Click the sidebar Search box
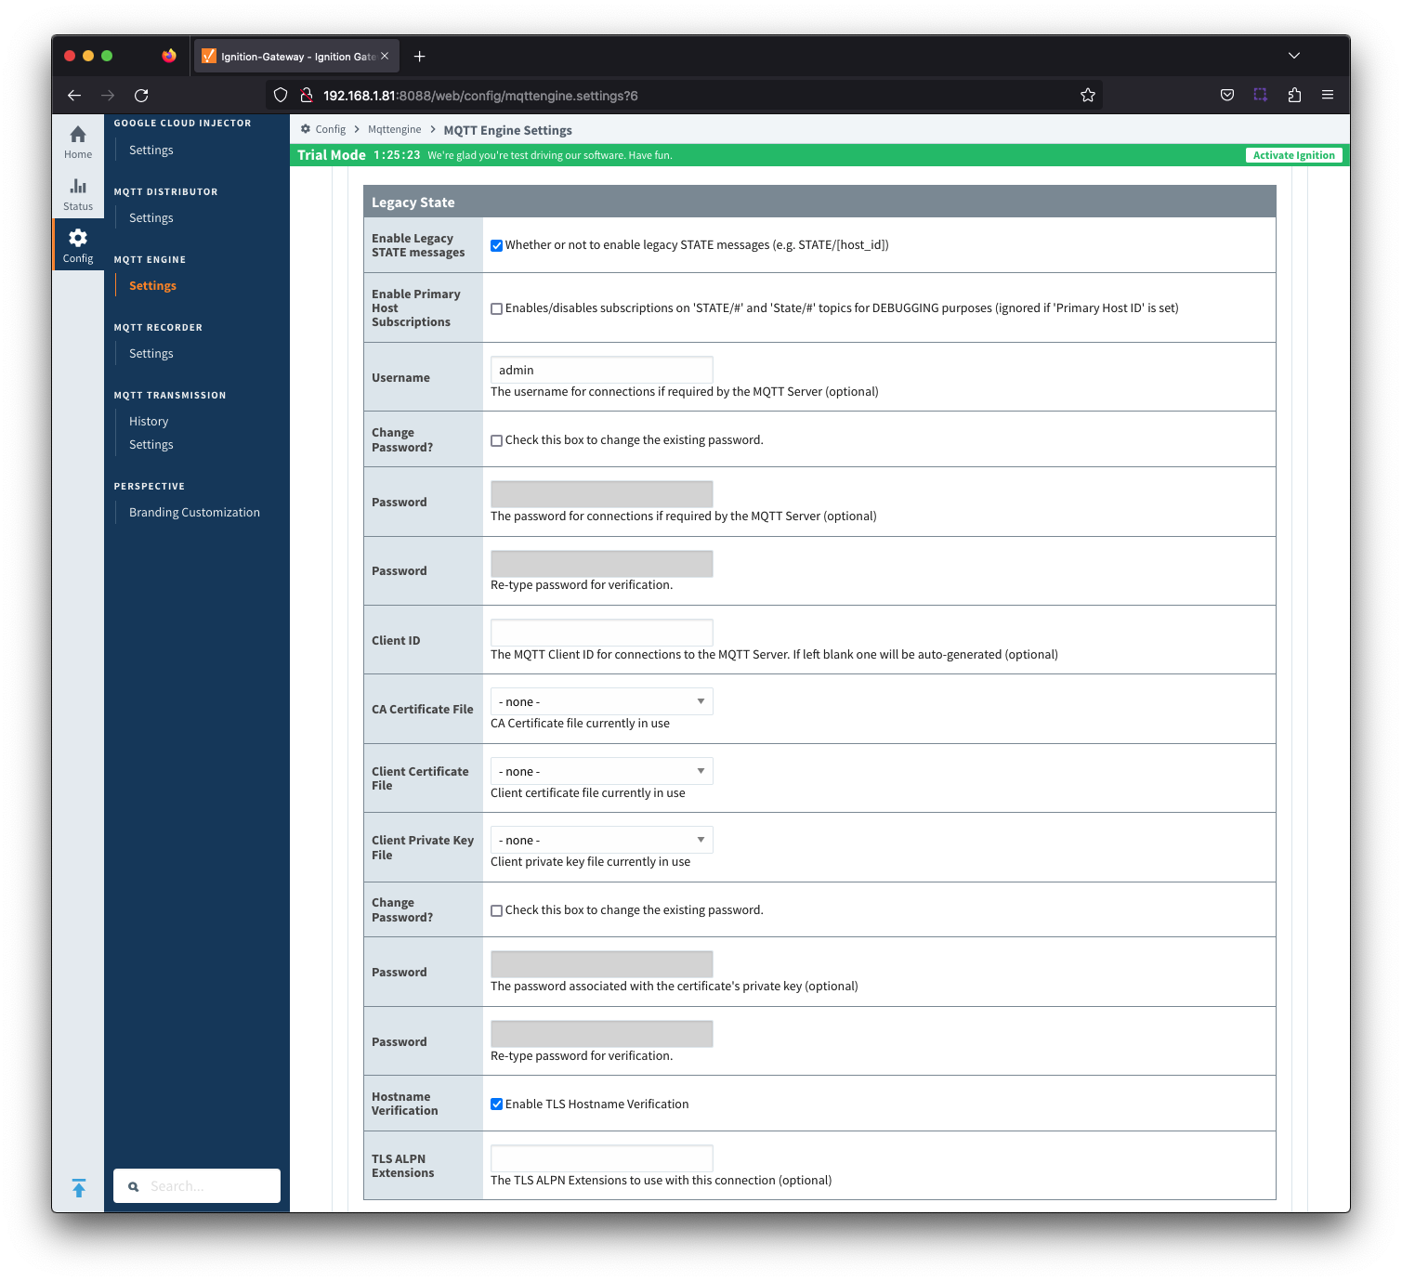1402x1281 pixels. tap(197, 1186)
